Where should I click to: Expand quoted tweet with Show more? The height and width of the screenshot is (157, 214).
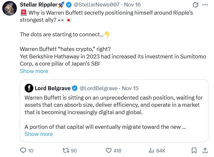39,134
